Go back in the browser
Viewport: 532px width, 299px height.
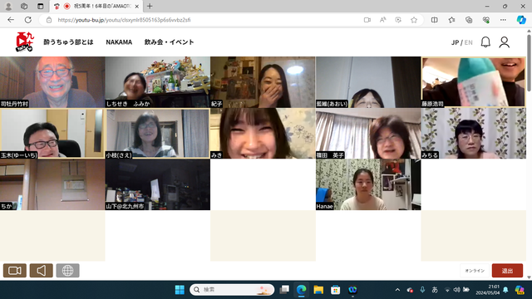pos(11,20)
